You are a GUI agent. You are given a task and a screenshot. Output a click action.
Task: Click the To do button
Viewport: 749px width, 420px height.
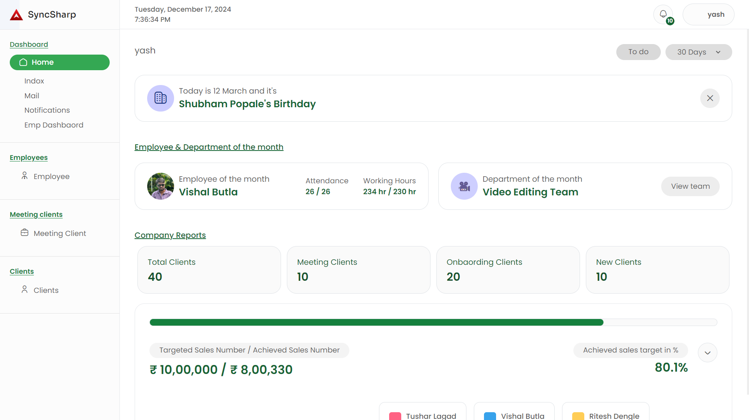638,52
